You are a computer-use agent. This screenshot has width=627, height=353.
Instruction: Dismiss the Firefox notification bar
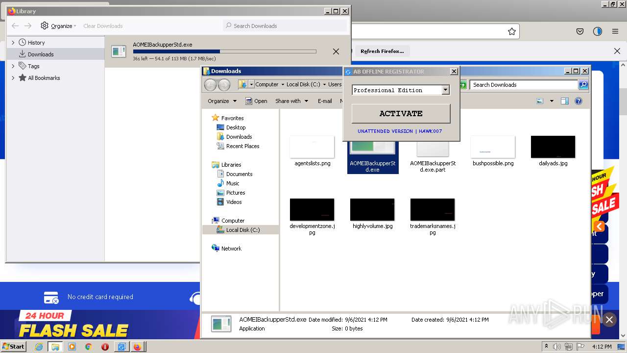(x=617, y=51)
